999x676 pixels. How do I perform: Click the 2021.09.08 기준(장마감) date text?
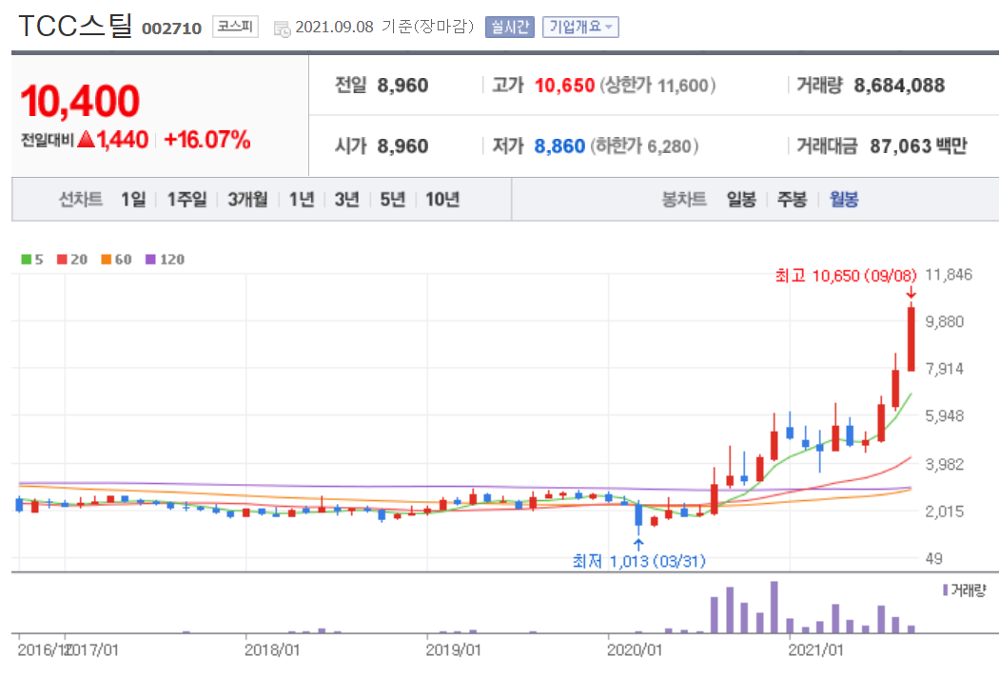[384, 27]
